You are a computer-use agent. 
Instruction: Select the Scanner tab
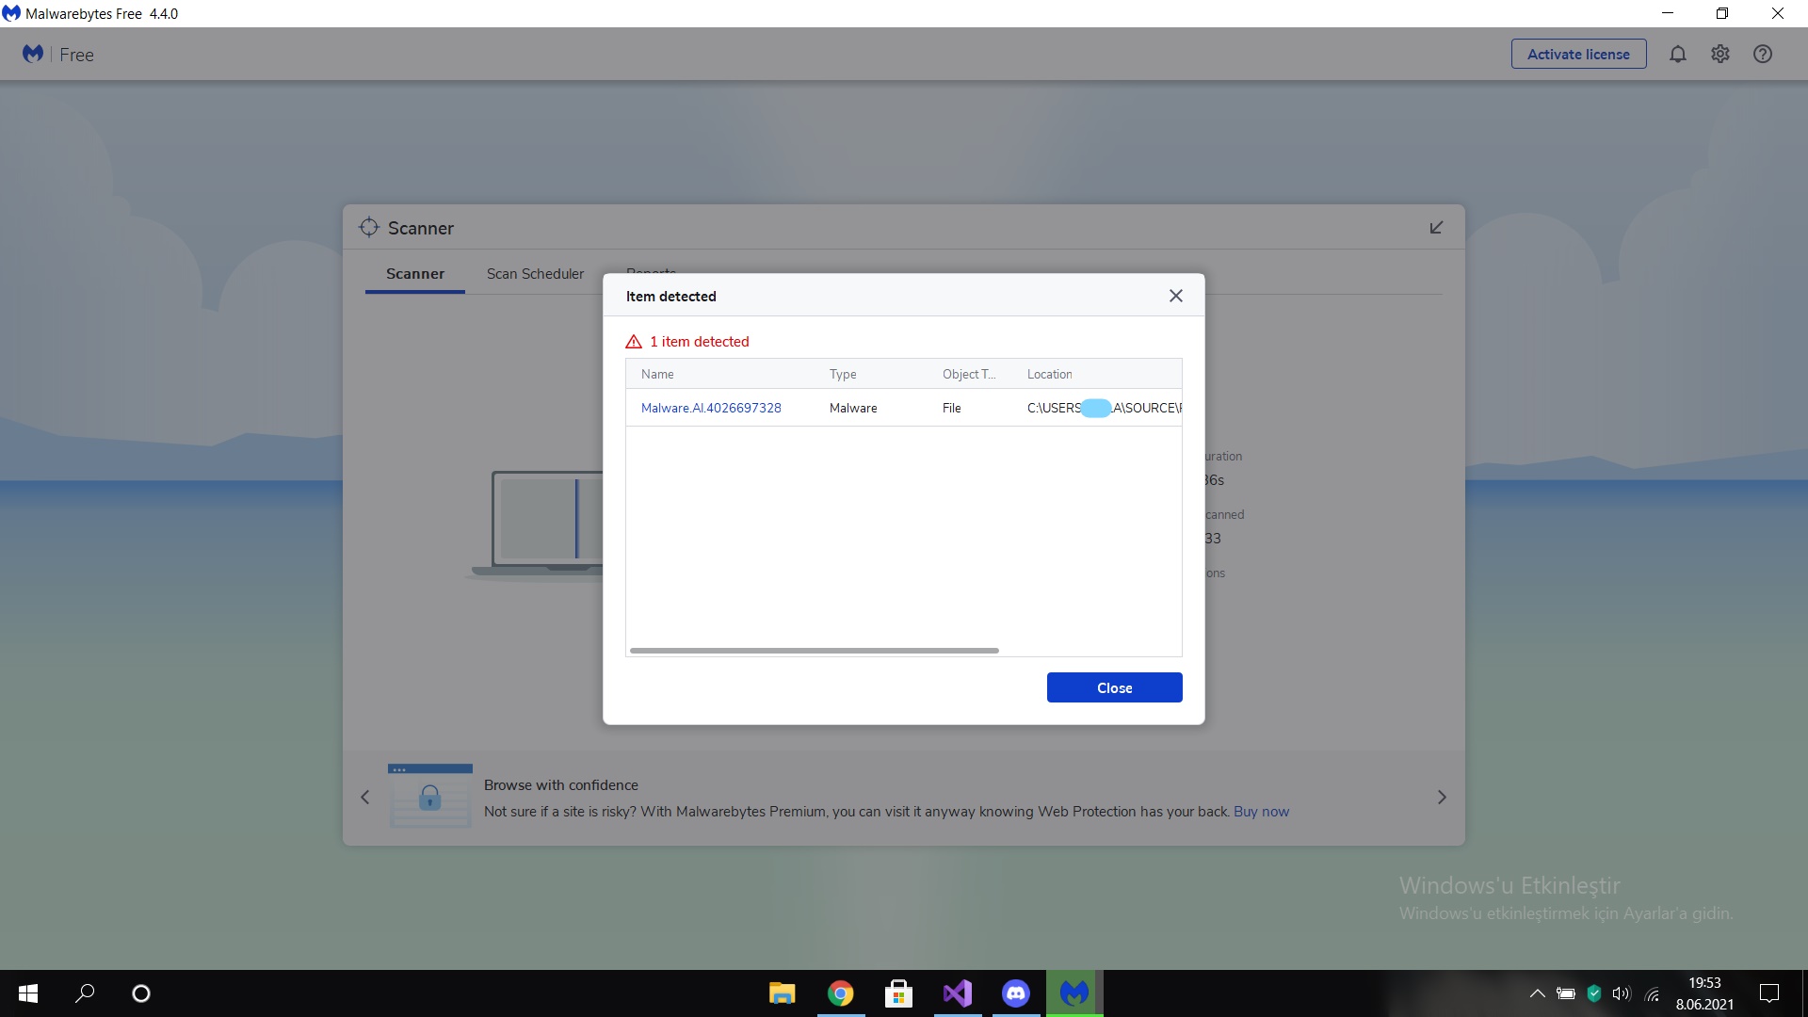[414, 274]
